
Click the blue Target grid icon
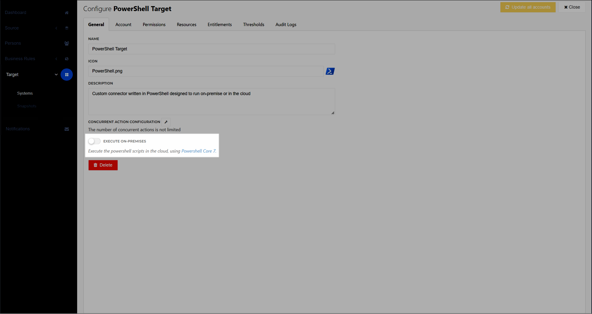click(x=67, y=75)
